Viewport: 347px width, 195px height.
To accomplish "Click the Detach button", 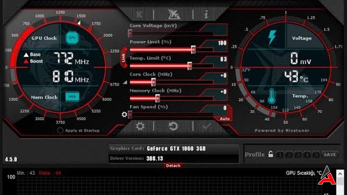I will [173, 165].
